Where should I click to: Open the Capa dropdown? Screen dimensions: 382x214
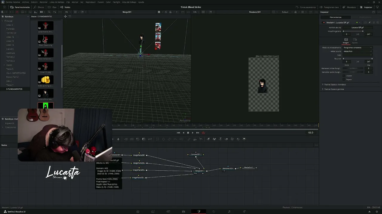[358, 55]
